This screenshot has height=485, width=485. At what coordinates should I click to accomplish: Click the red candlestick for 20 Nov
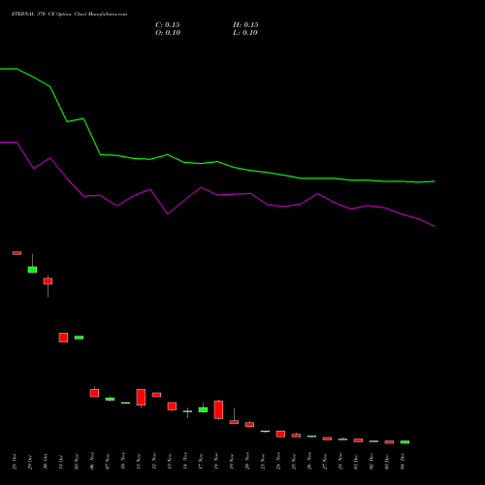tap(249, 424)
